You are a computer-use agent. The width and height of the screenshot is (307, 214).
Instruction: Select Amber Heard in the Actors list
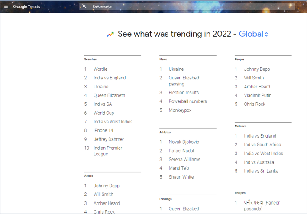pos(107,203)
